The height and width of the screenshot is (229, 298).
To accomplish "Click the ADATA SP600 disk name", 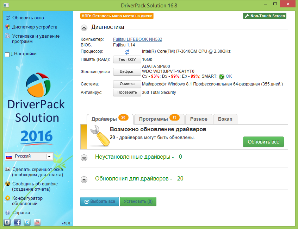I will point(156,66).
